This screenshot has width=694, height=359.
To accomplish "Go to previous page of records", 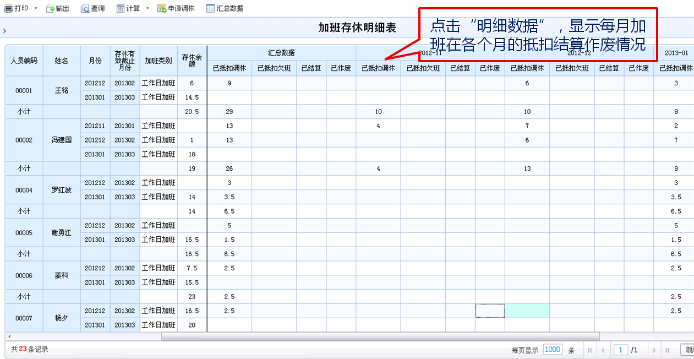I will click(603, 350).
